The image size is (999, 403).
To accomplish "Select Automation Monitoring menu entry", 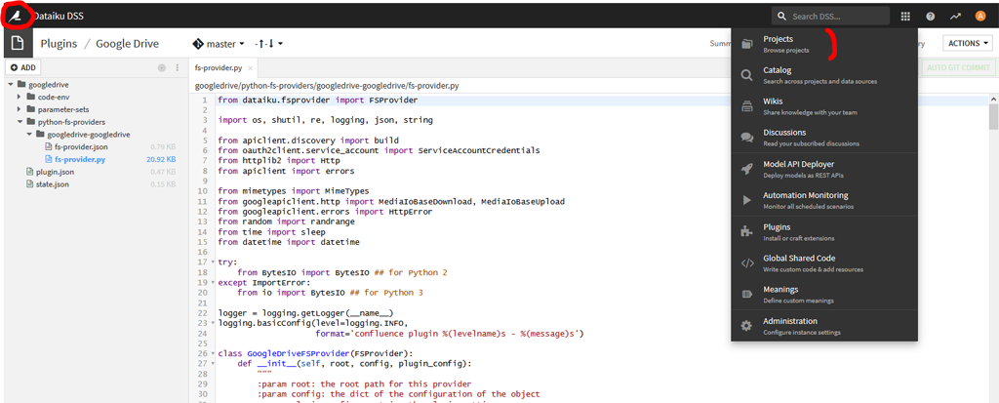I will (x=824, y=200).
